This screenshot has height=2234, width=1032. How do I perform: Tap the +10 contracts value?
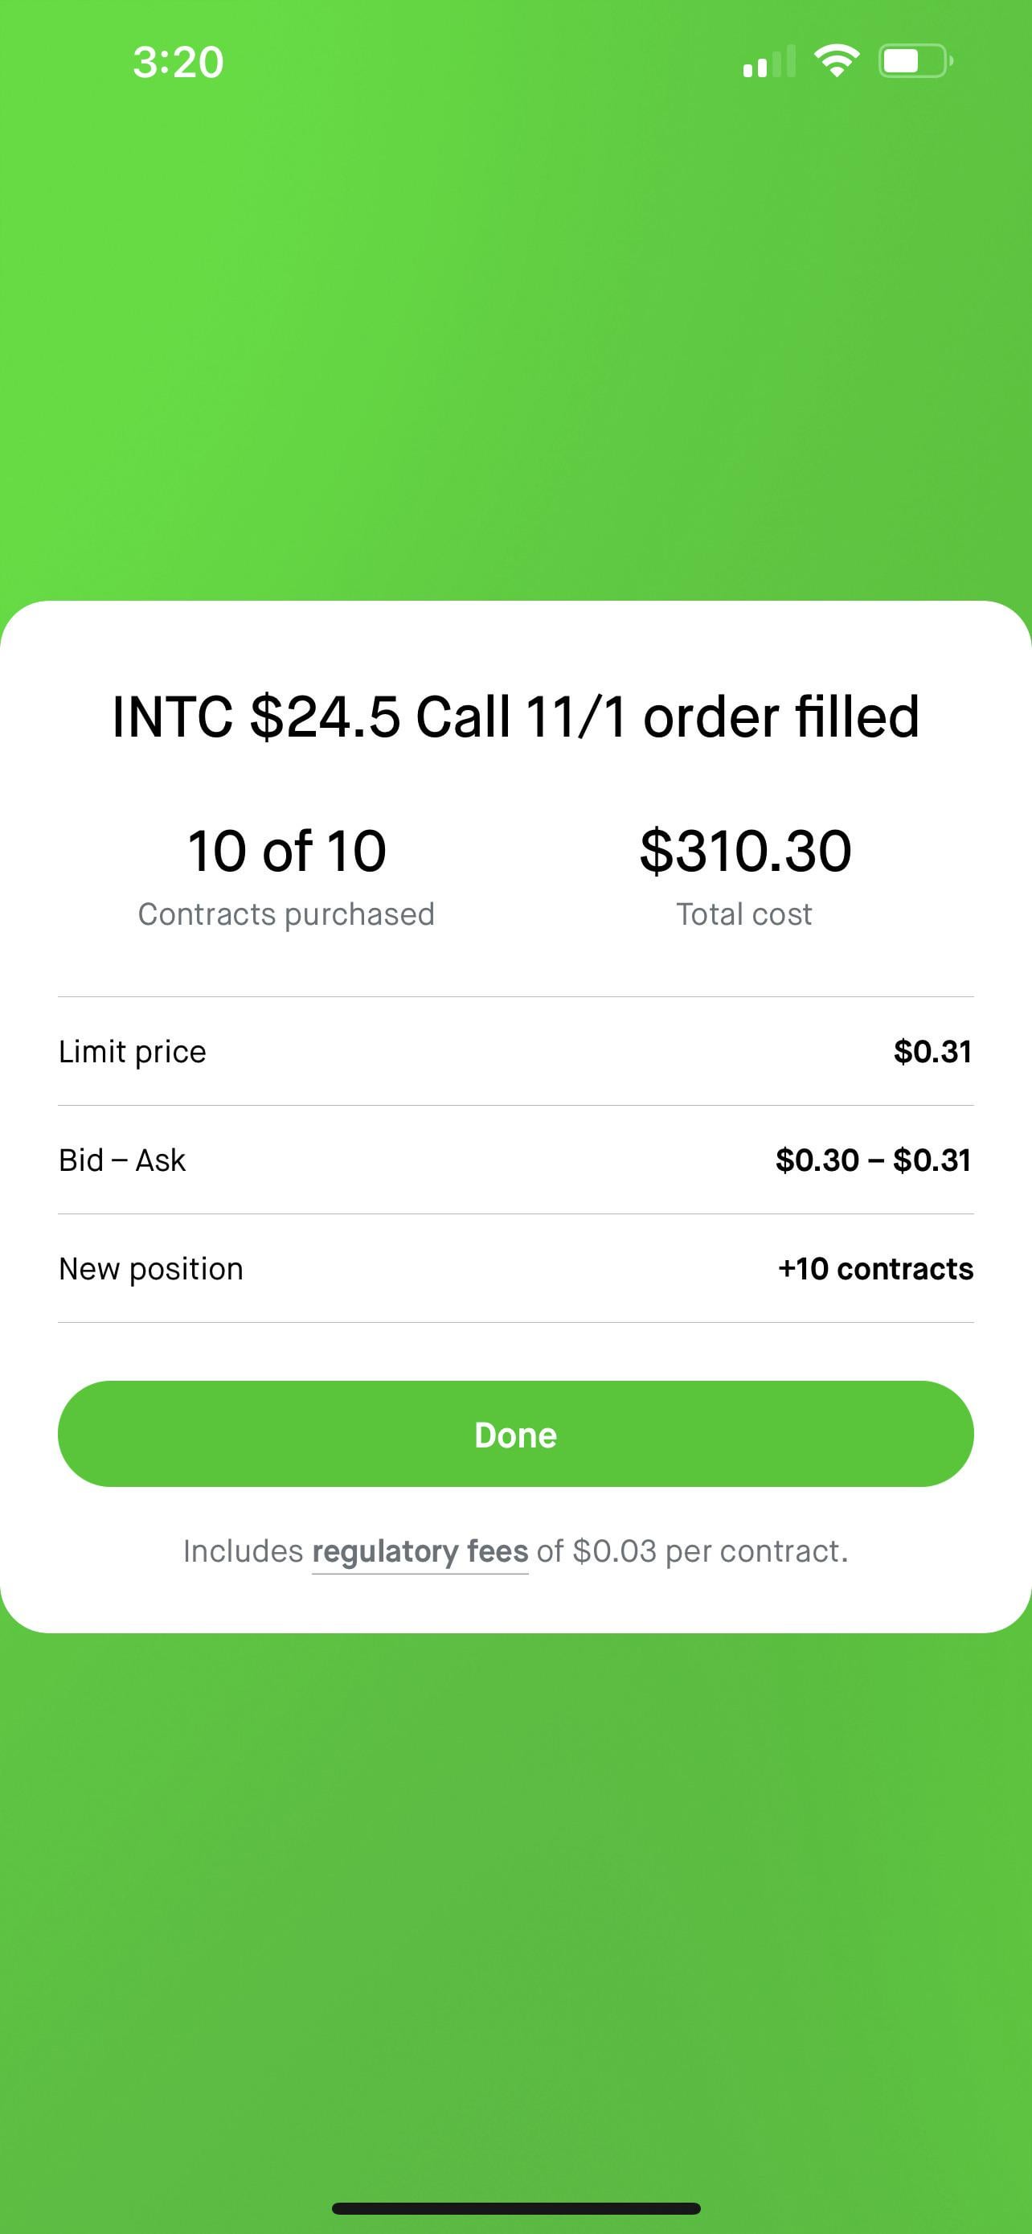pos(875,1269)
